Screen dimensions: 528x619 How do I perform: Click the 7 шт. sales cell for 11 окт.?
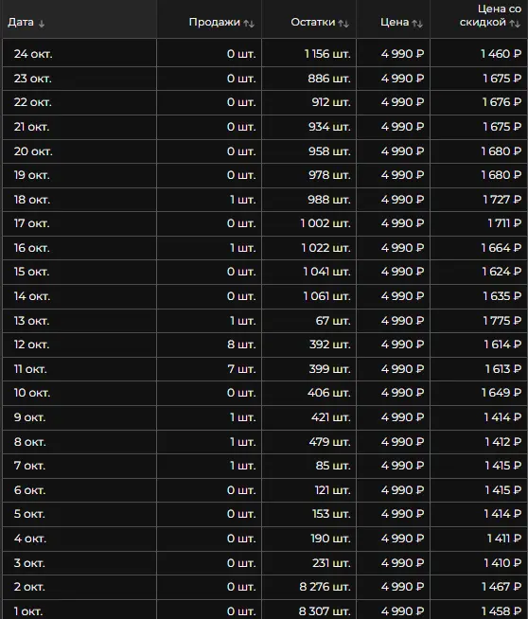241,369
